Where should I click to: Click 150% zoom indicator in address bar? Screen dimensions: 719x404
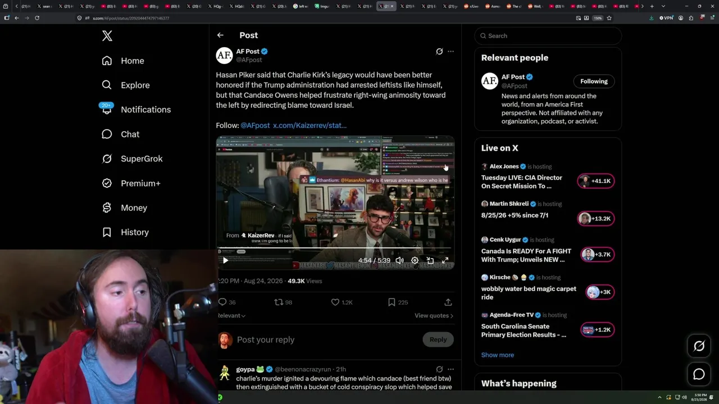tap(598, 18)
